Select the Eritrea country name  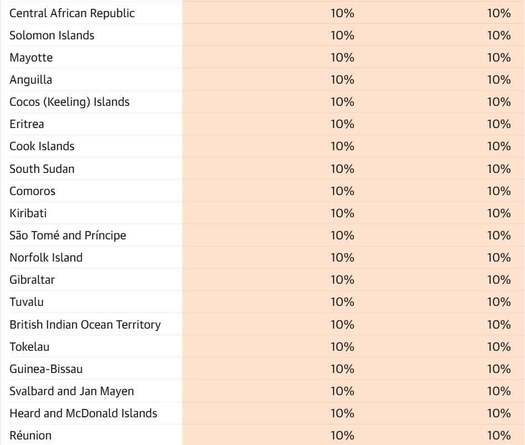click(x=27, y=124)
